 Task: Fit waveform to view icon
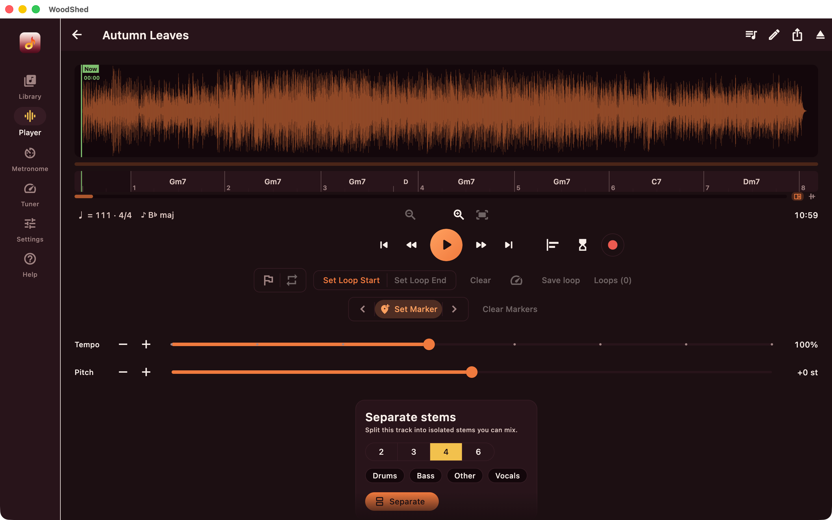(x=482, y=215)
